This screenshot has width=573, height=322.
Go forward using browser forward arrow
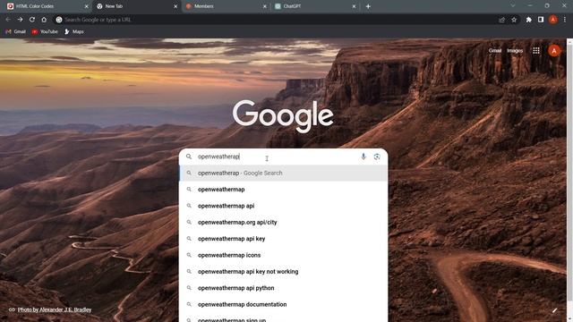pyautogui.click(x=20, y=20)
